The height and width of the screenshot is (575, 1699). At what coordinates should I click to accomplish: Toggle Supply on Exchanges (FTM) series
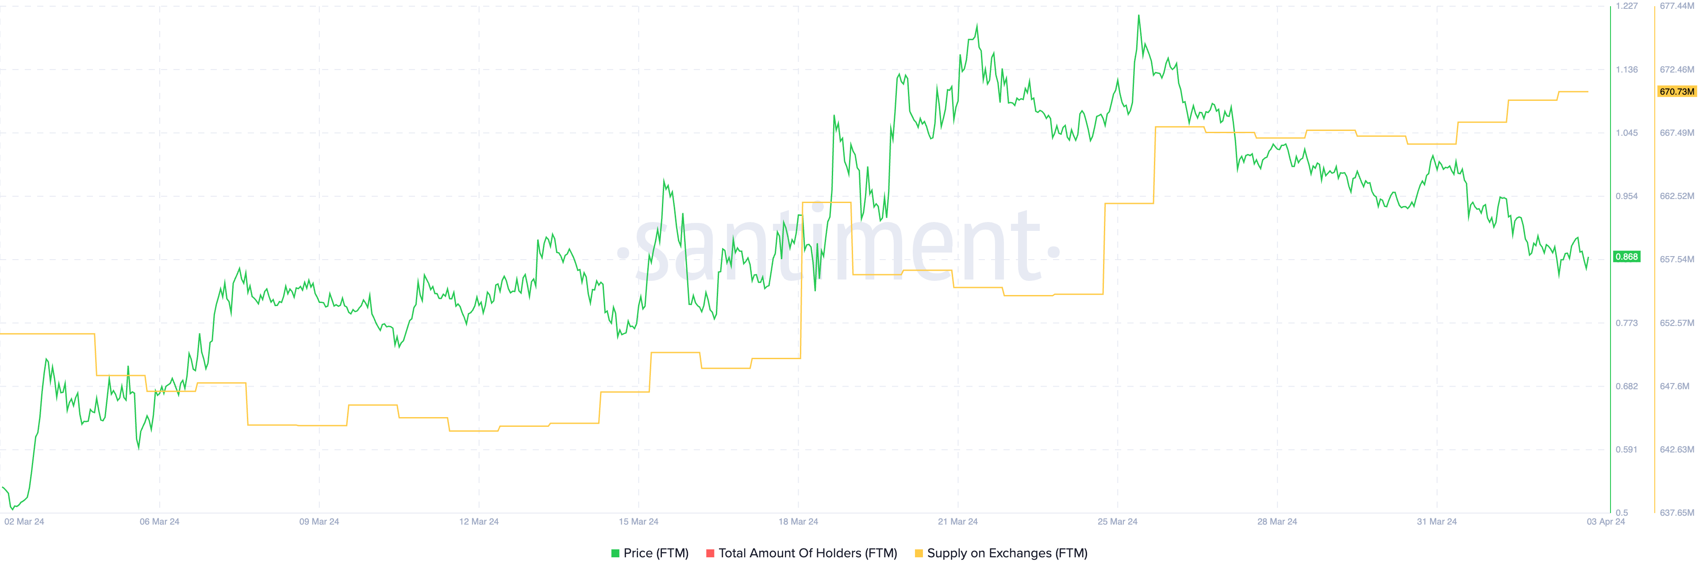tap(1007, 553)
